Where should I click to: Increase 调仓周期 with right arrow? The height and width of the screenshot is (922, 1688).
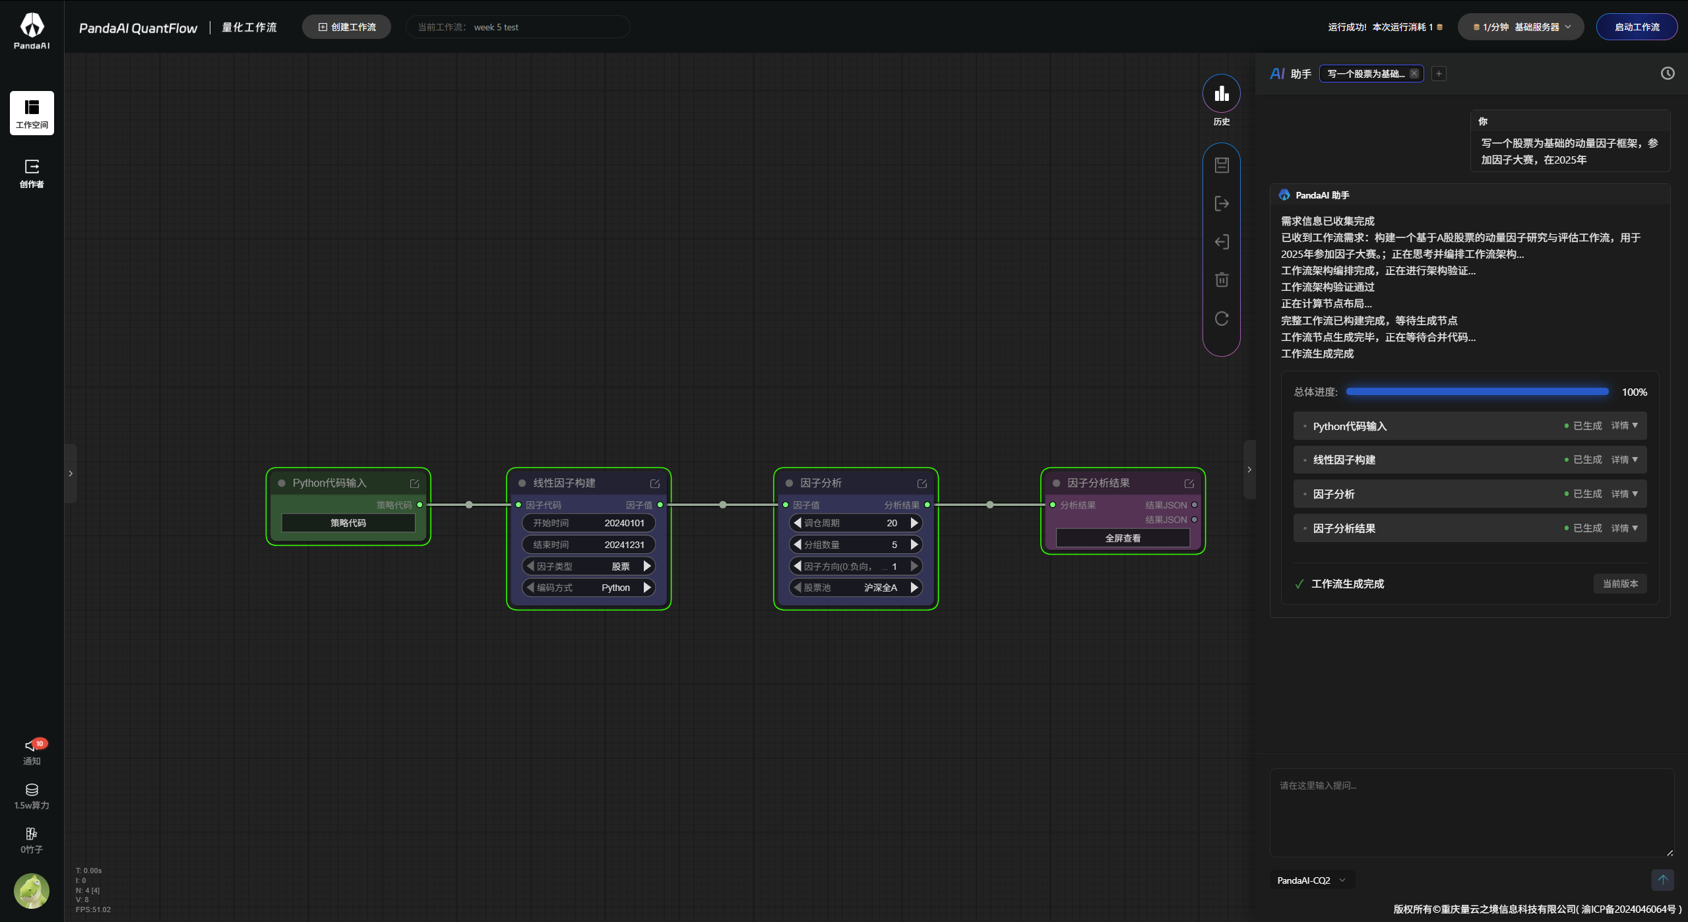(914, 523)
